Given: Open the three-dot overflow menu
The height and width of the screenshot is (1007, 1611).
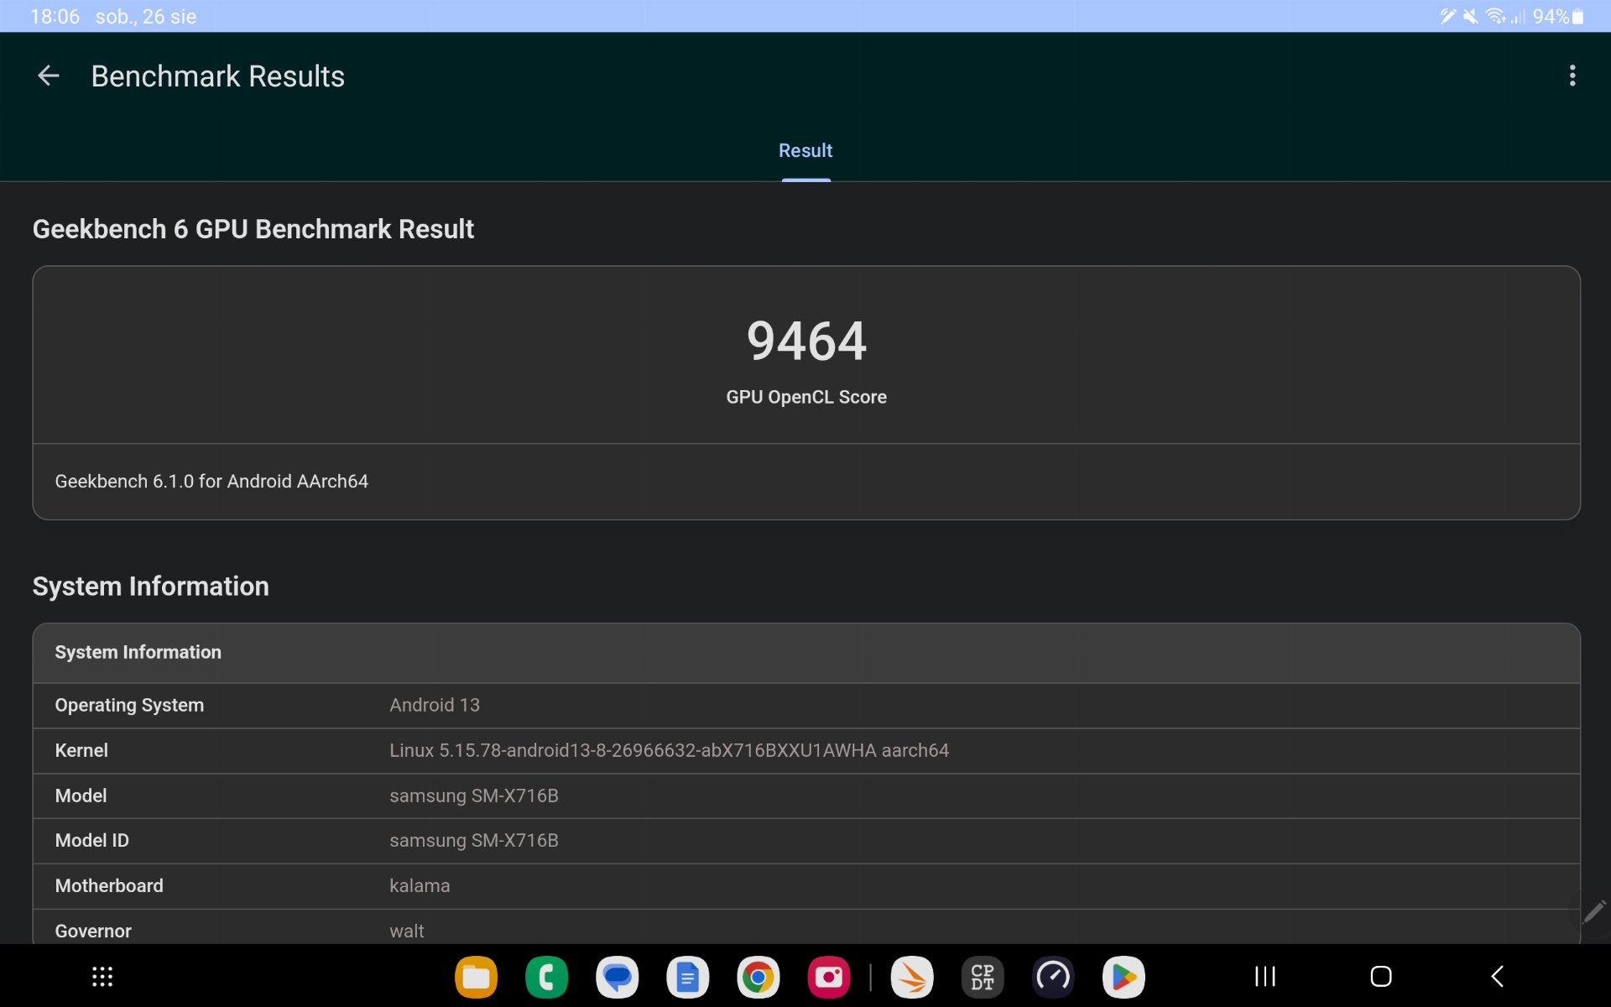Looking at the screenshot, I should coord(1572,76).
